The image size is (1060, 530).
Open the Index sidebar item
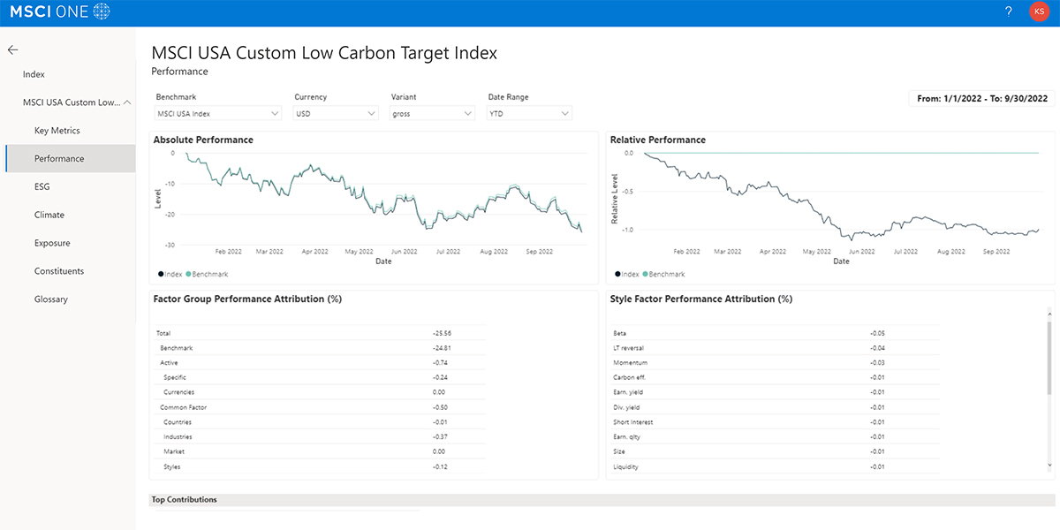pyautogui.click(x=34, y=75)
